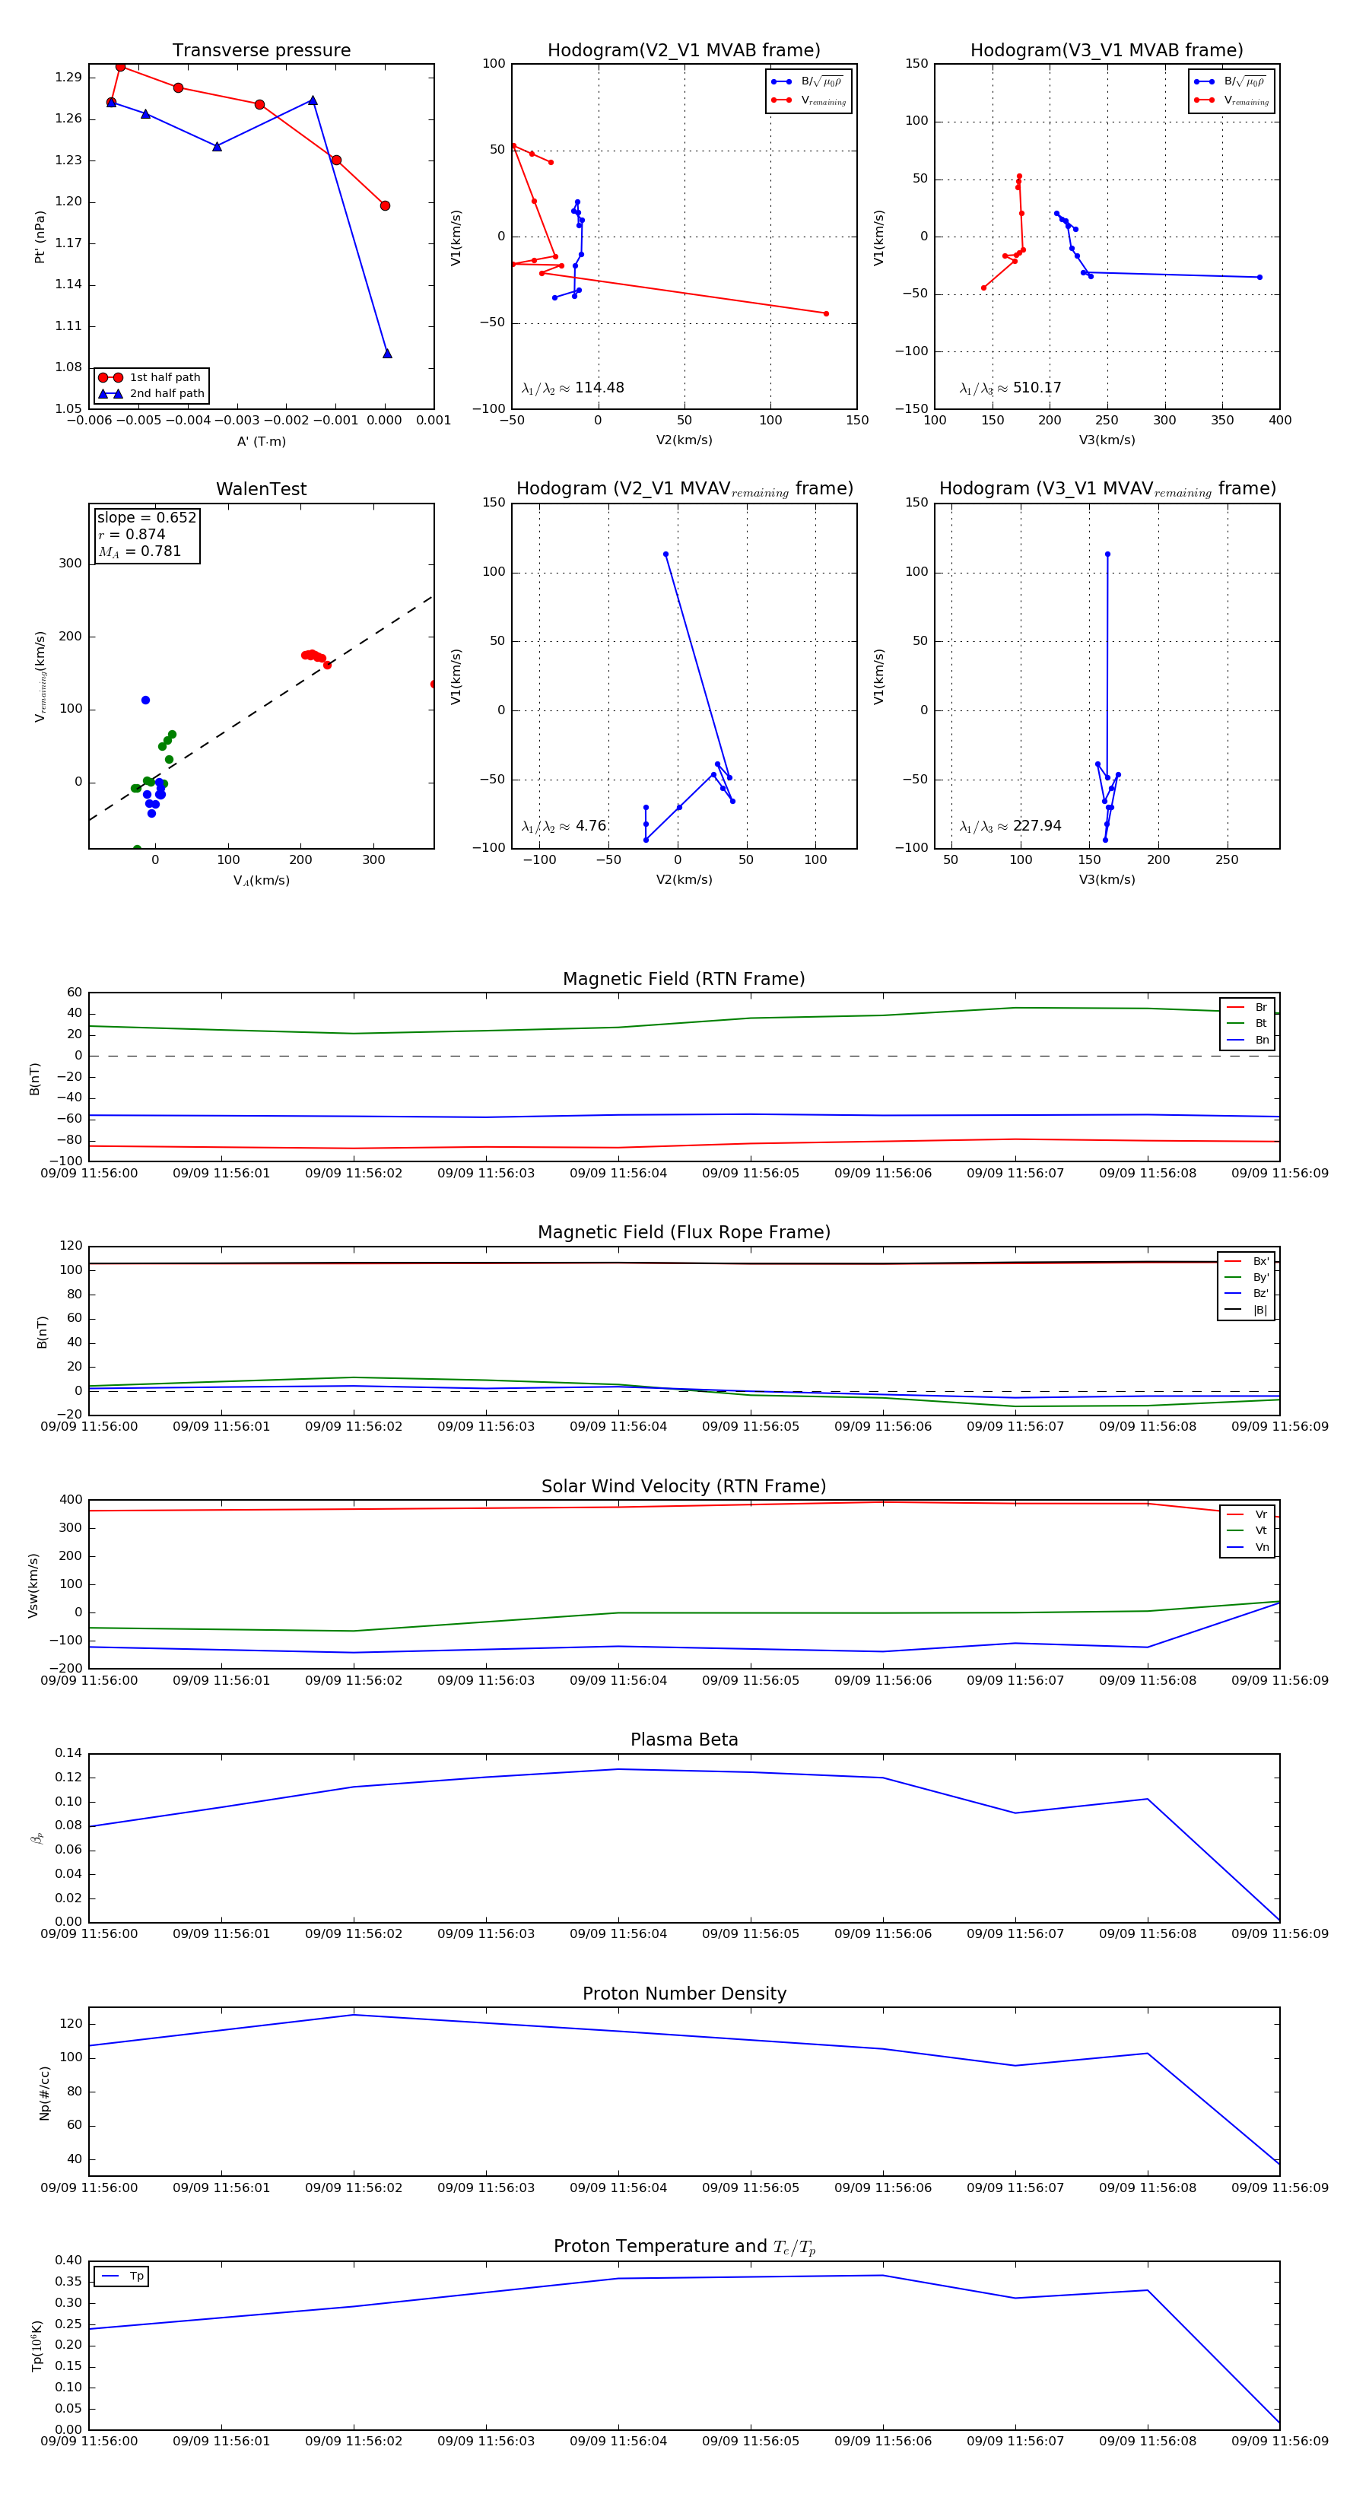Viewport: 1369px width, 2510px height.
Task: Click the 'Plasma Beta' panel title
Action: click(684, 1740)
